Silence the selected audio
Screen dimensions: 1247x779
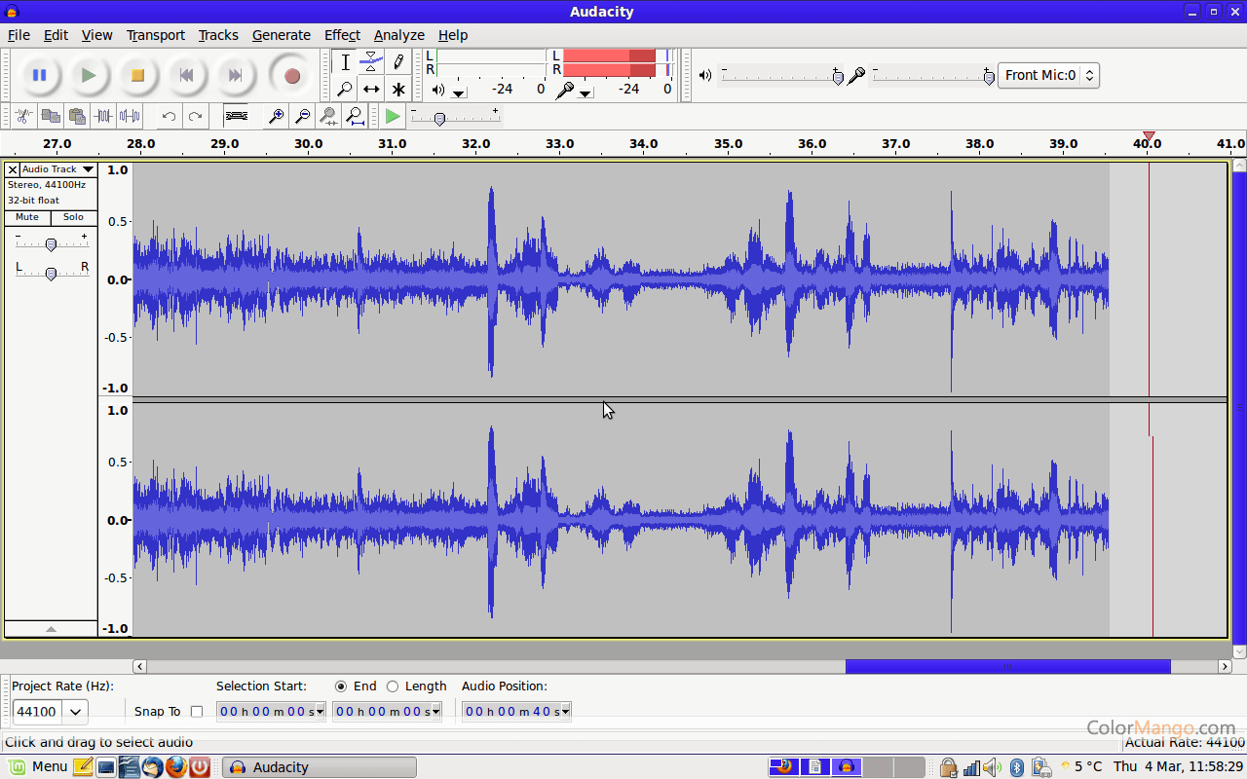click(128, 116)
